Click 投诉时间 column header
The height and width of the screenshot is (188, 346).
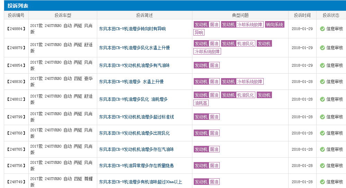pos(302,15)
